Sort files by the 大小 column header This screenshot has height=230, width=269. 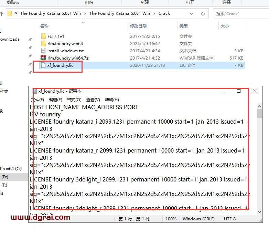[x=225, y=26]
